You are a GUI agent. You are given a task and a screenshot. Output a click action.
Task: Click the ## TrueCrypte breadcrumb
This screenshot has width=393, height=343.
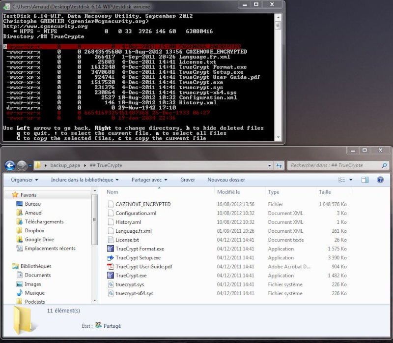click(106, 165)
